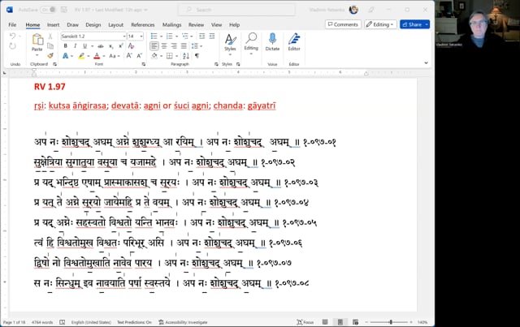Image resolution: width=520 pixels, height=327 pixels.
Task: Switch to the Insert ribbon tab
Action: (x=53, y=25)
